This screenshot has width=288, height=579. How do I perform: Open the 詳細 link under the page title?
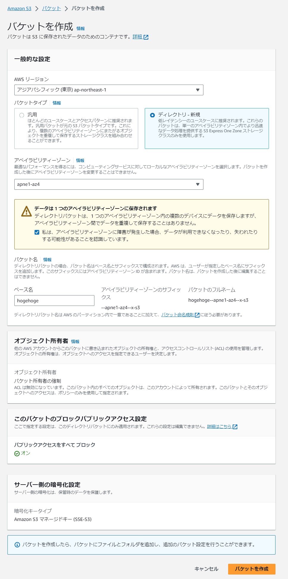click(x=137, y=37)
